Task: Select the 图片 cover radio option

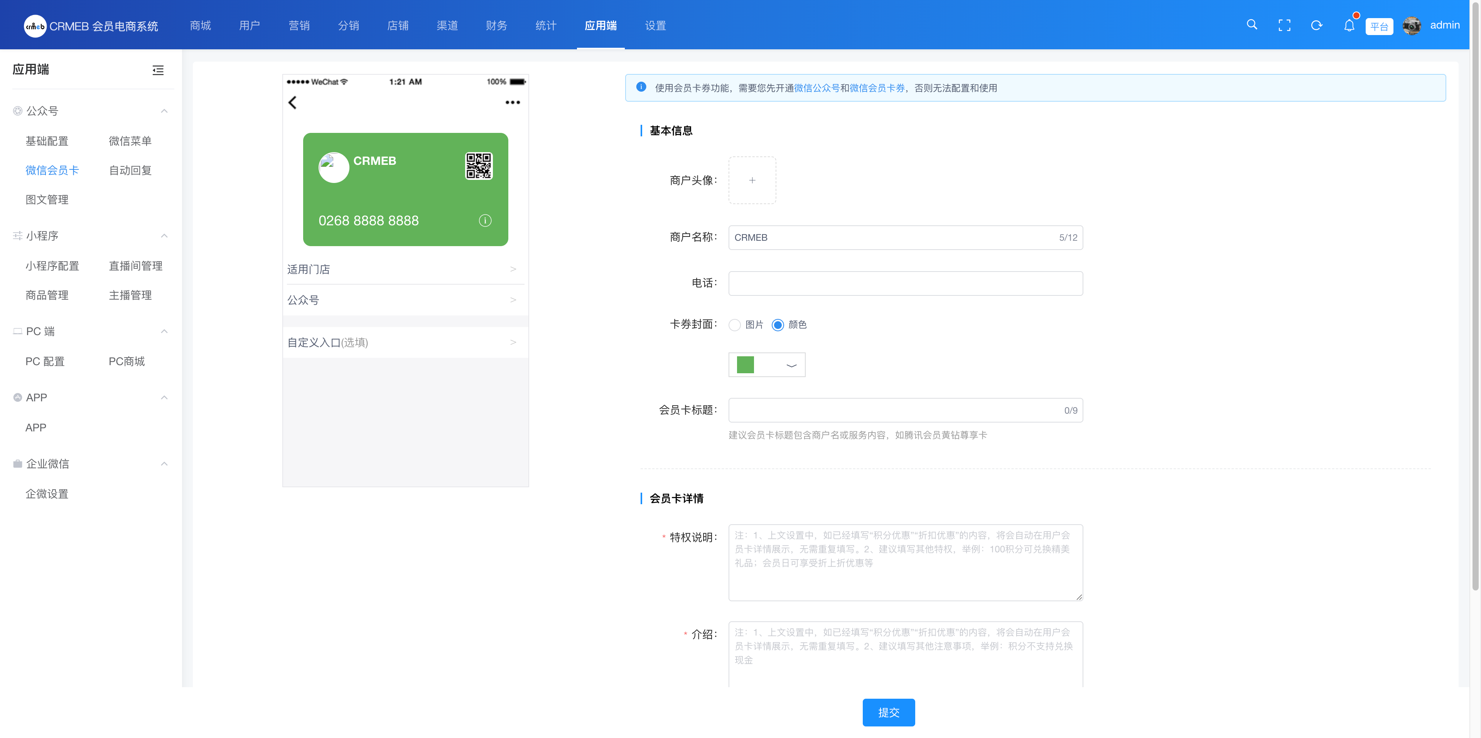Action: coord(734,325)
